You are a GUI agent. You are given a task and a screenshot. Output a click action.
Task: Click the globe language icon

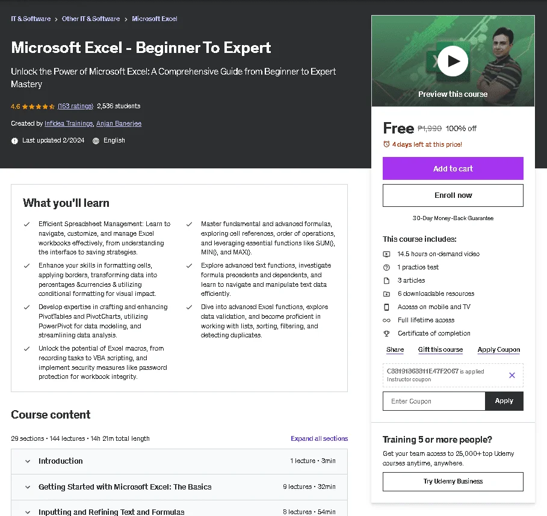(x=96, y=141)
